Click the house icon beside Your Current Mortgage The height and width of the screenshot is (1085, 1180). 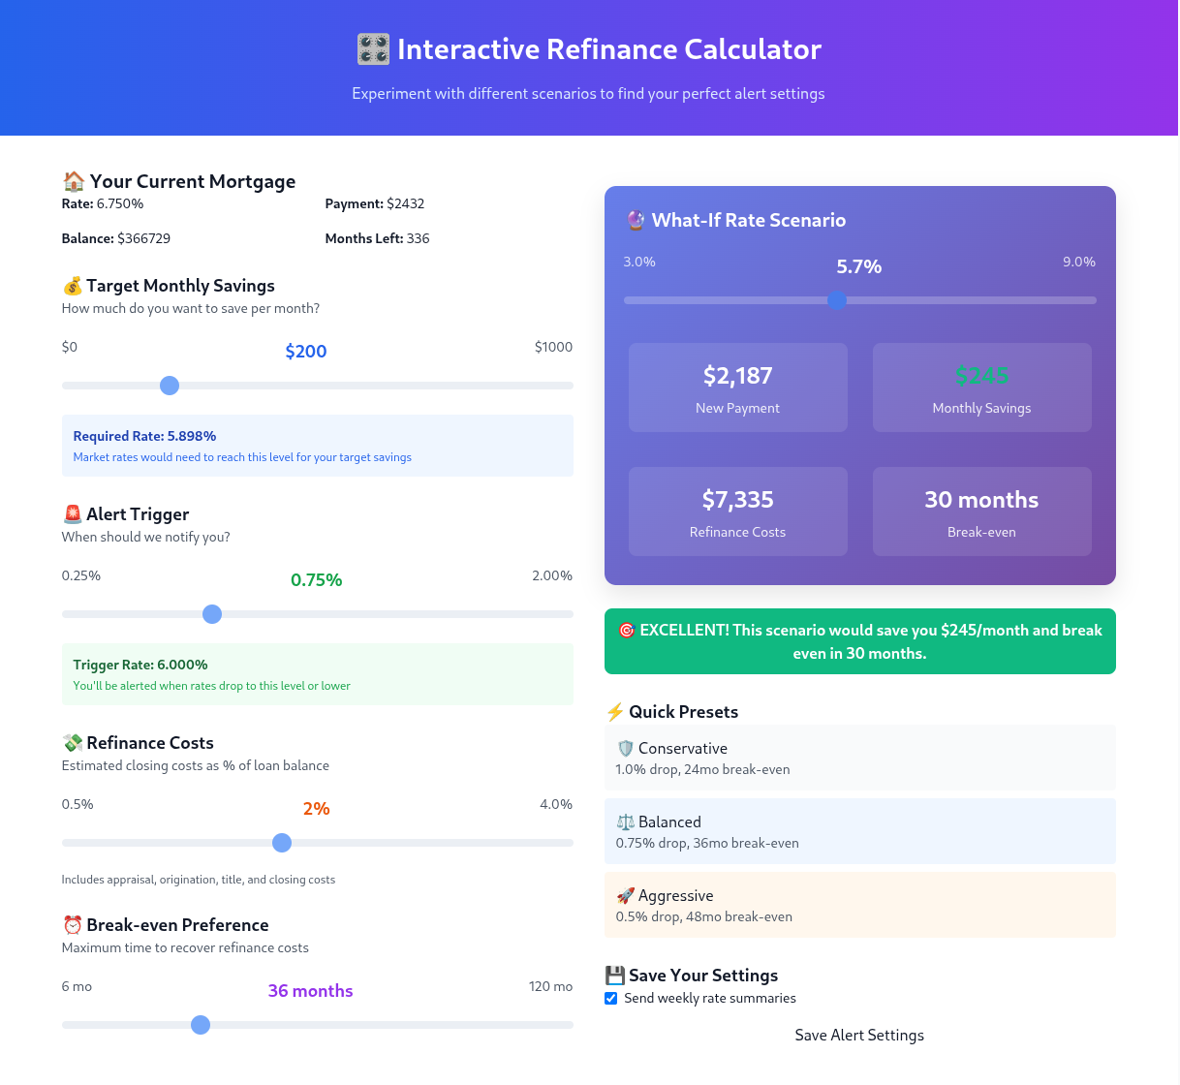point(71,180)
